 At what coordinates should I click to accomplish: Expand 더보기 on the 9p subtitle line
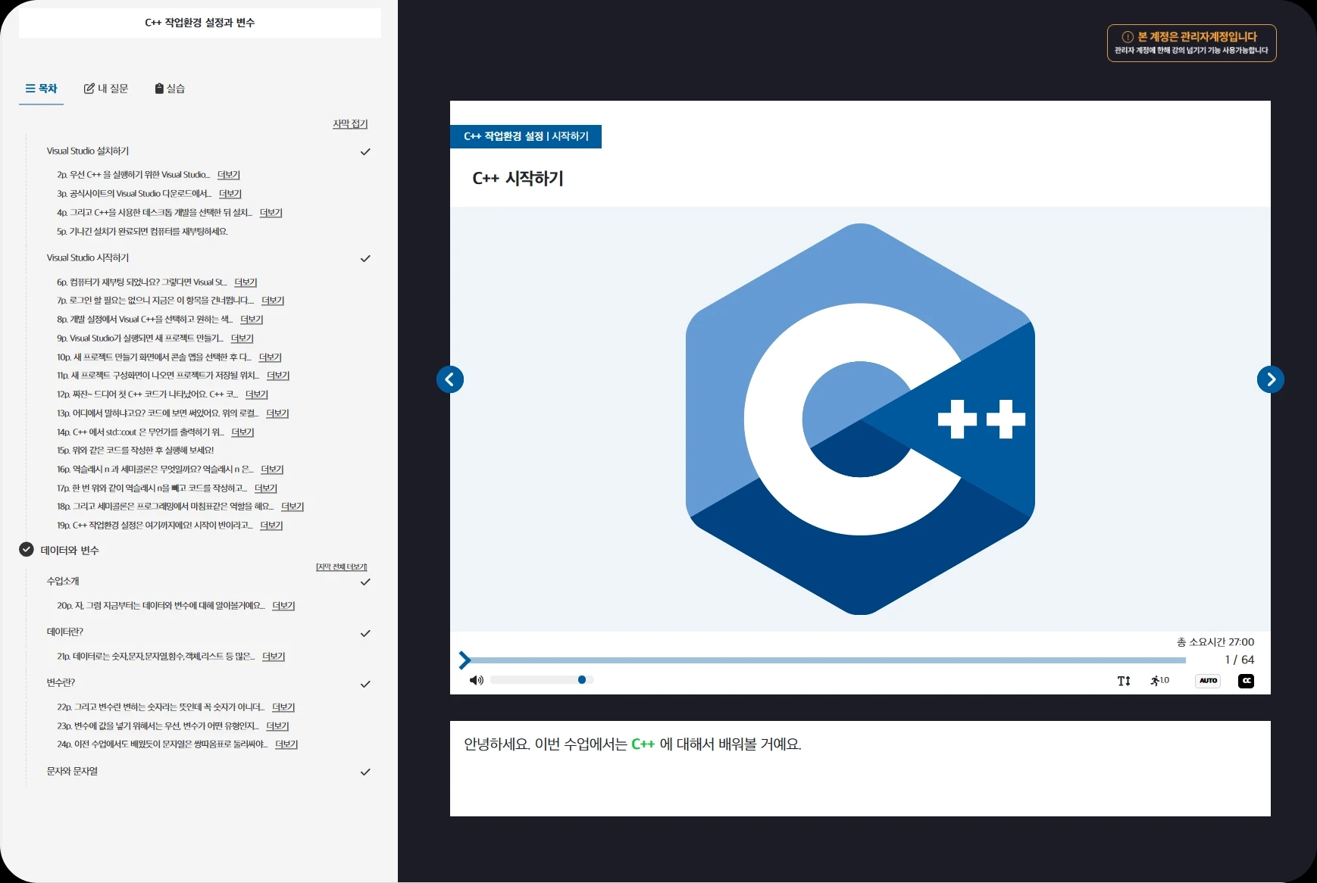pos(242,339)
